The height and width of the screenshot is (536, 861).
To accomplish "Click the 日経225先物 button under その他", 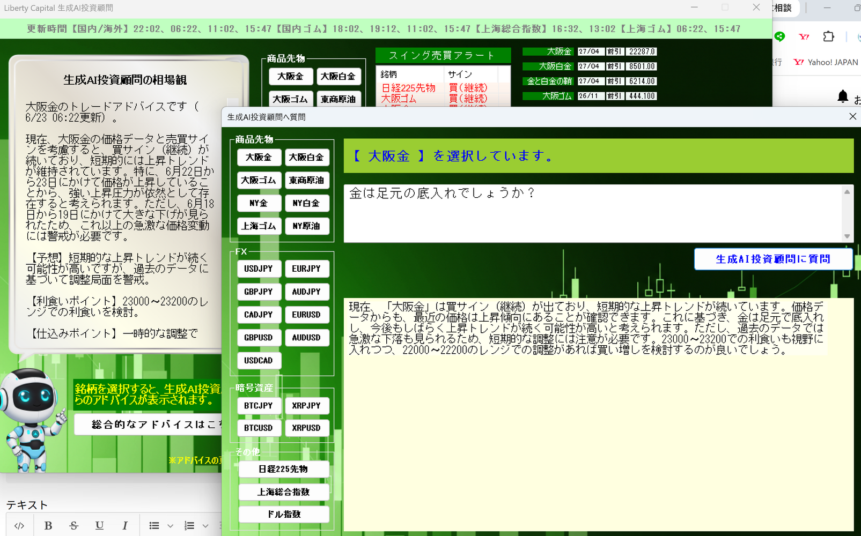I will pyautogui.click(x=284, y=469).
